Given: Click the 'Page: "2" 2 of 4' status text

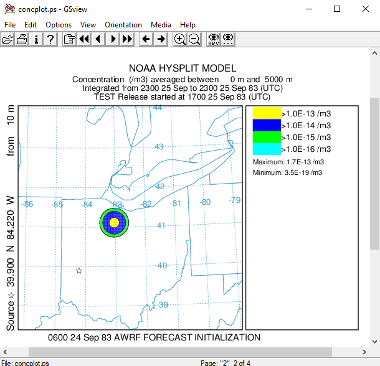Looking at the screenshot, I should (226, 363).
